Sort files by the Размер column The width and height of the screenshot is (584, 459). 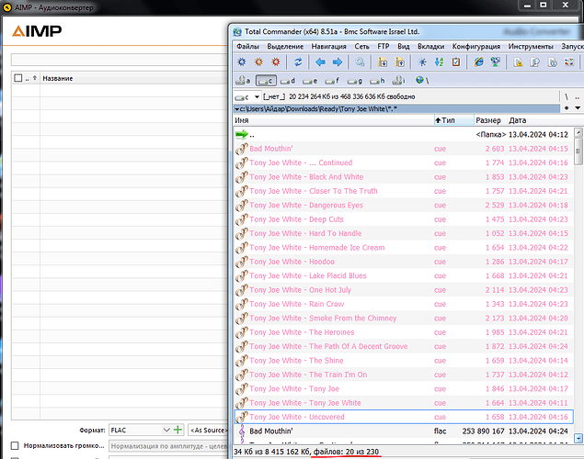pos(490,120)
